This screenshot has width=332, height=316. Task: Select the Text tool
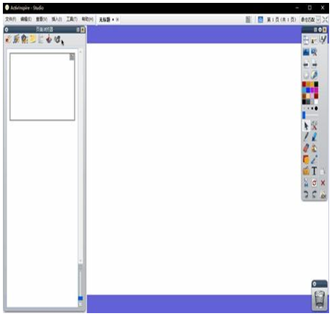click(x=314, y=171)
